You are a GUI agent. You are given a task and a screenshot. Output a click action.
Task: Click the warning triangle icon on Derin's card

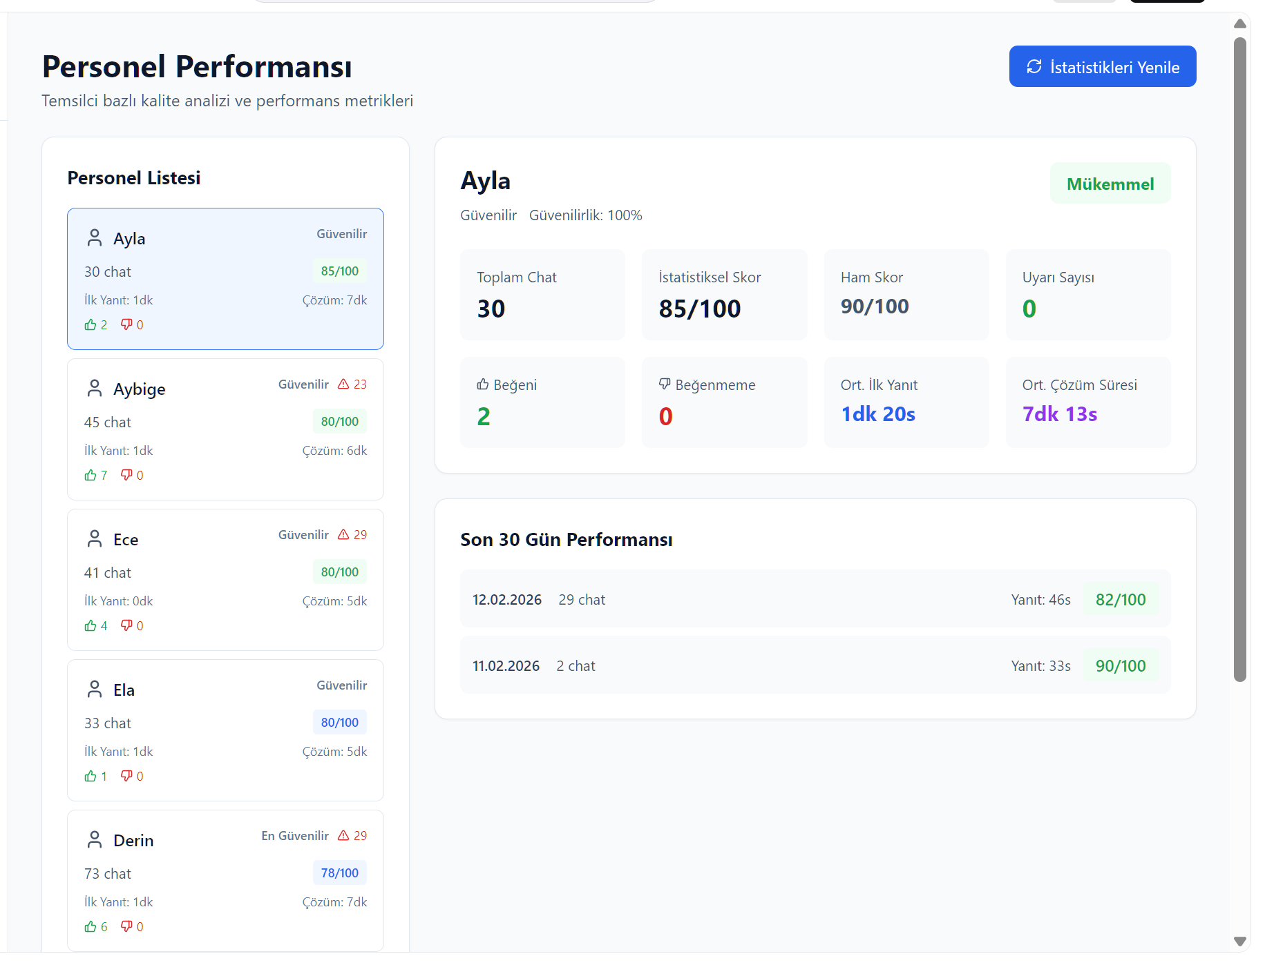click(x=343, y=836)
